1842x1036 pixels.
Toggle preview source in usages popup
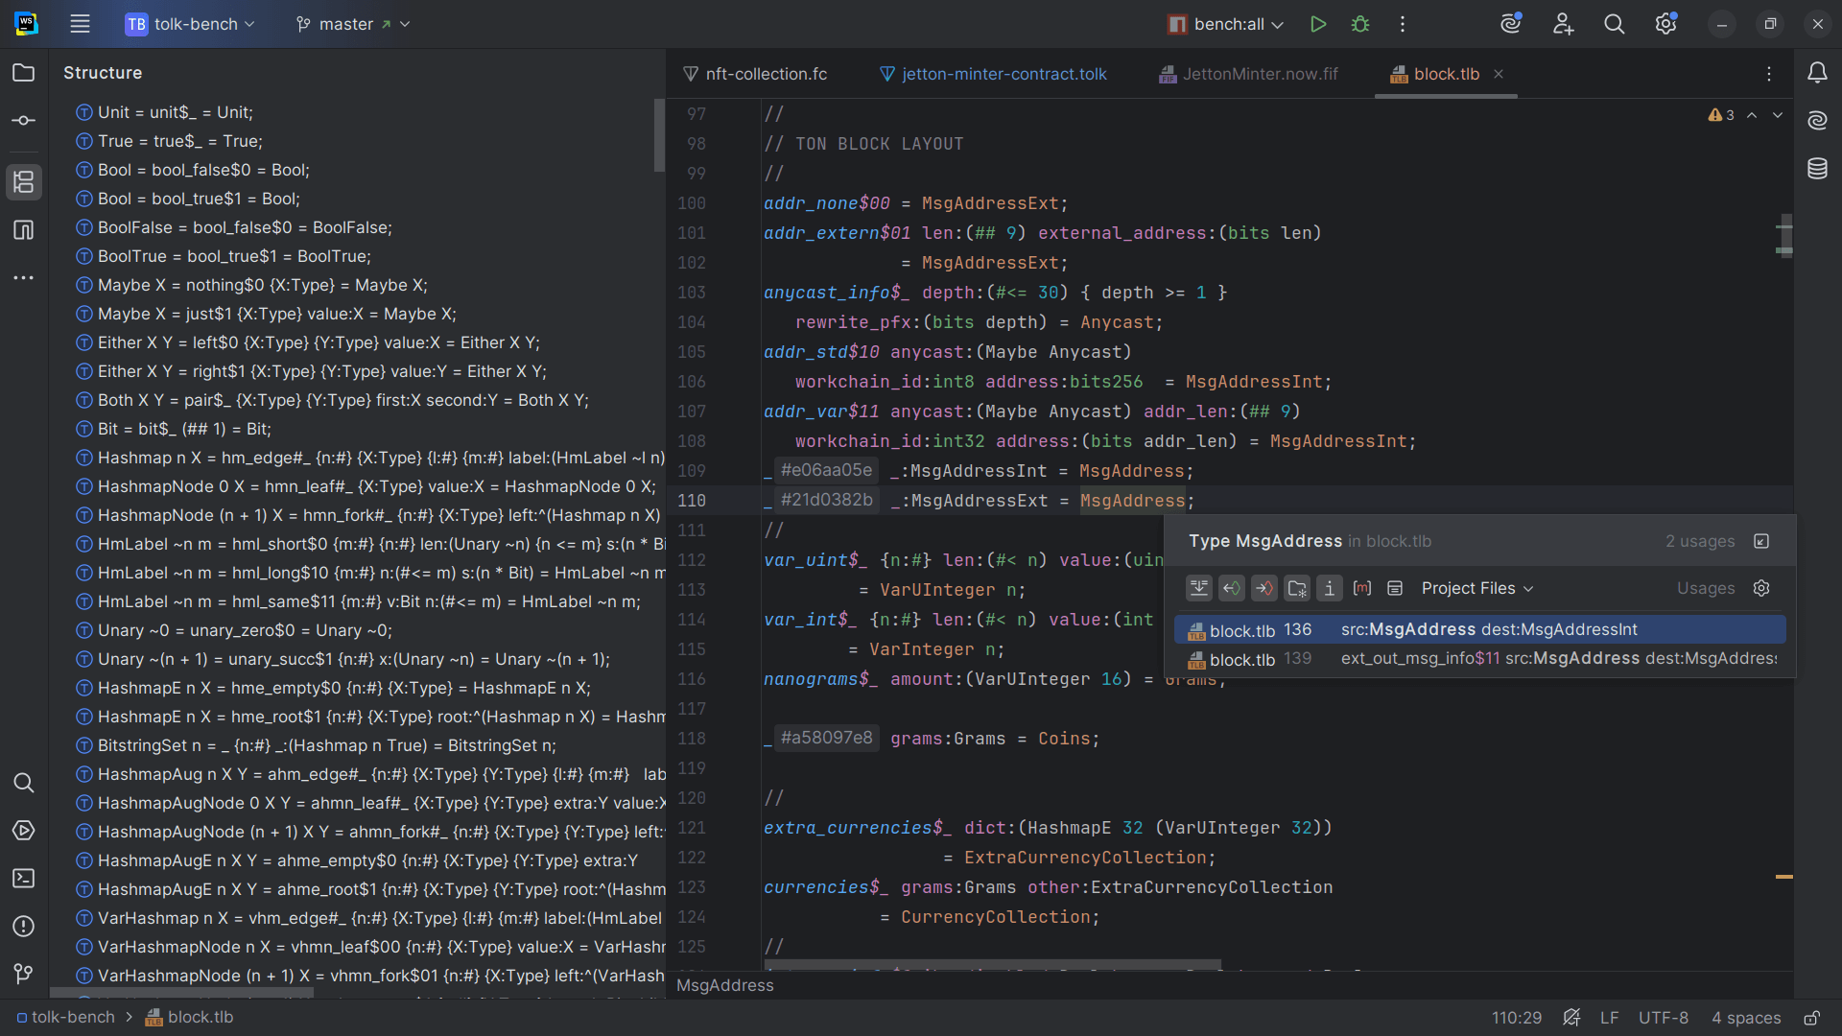point(1395,588)
